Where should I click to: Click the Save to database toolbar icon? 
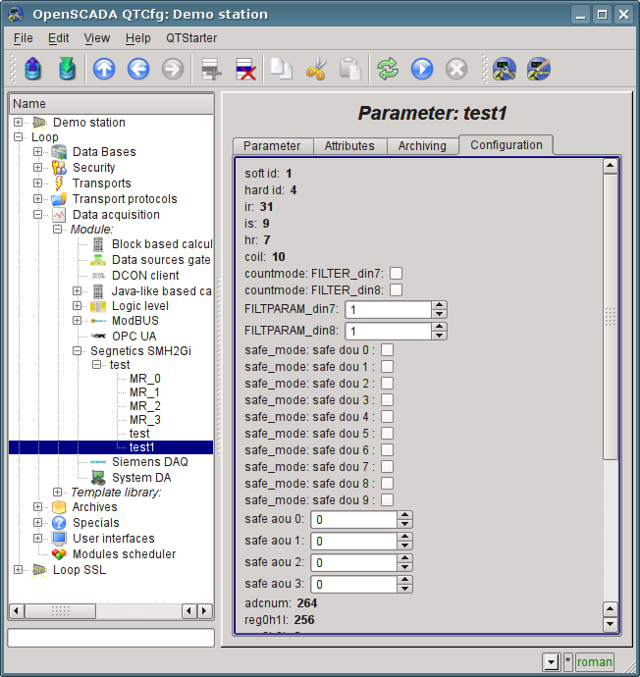point(67,69)
